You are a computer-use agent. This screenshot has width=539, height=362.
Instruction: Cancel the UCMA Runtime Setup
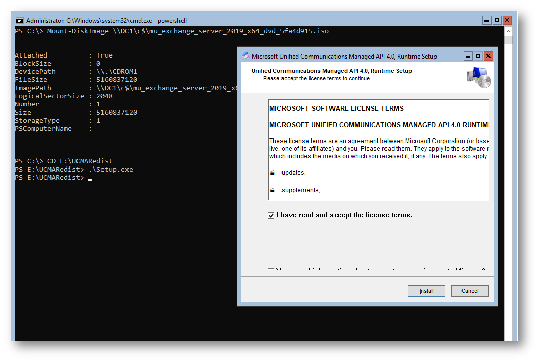coord(470,291)
